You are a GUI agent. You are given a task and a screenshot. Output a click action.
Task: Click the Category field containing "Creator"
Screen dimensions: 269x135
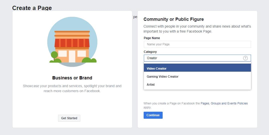[193, 58]
